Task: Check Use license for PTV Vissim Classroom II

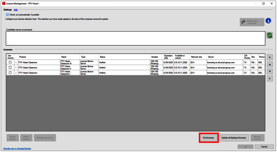Action: pos(10,68)
